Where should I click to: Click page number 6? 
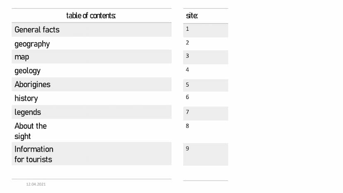click(188, 97)
